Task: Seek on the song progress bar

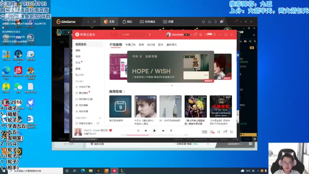Action: pyautogui.click(x=155, y=135)
